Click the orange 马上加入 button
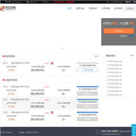This screenshot has width=136, height=136. click(119, 31)
